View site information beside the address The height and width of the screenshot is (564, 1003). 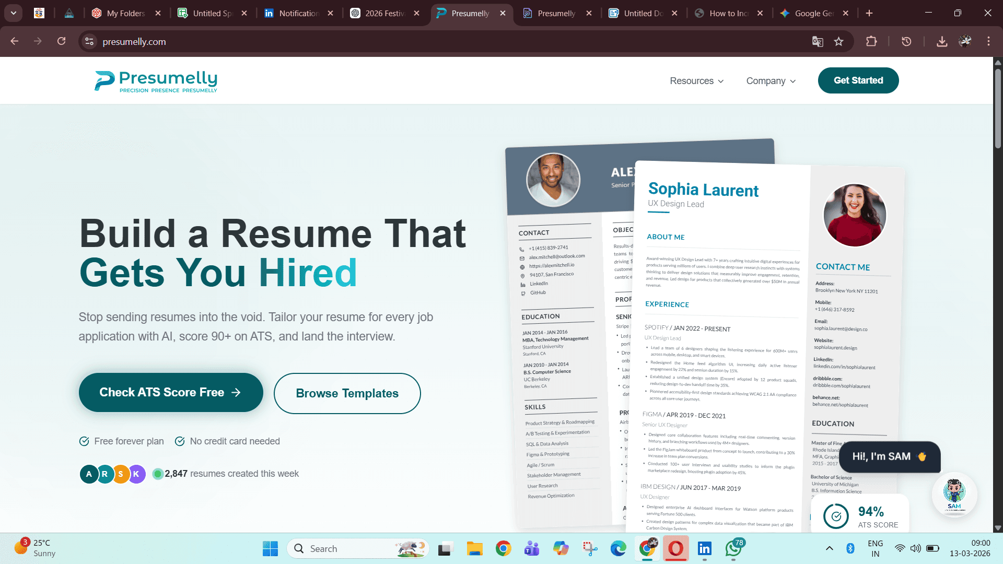tap(89, 41)
